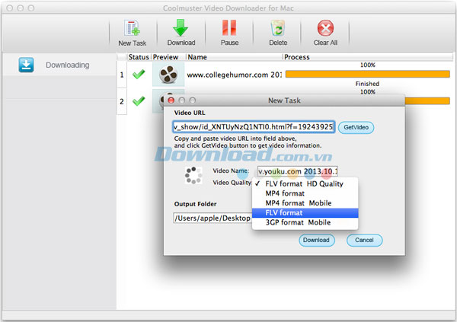Choose MP4 format Mobile option
The height and width of the screenshot is (322, 457).
[305, 203]
